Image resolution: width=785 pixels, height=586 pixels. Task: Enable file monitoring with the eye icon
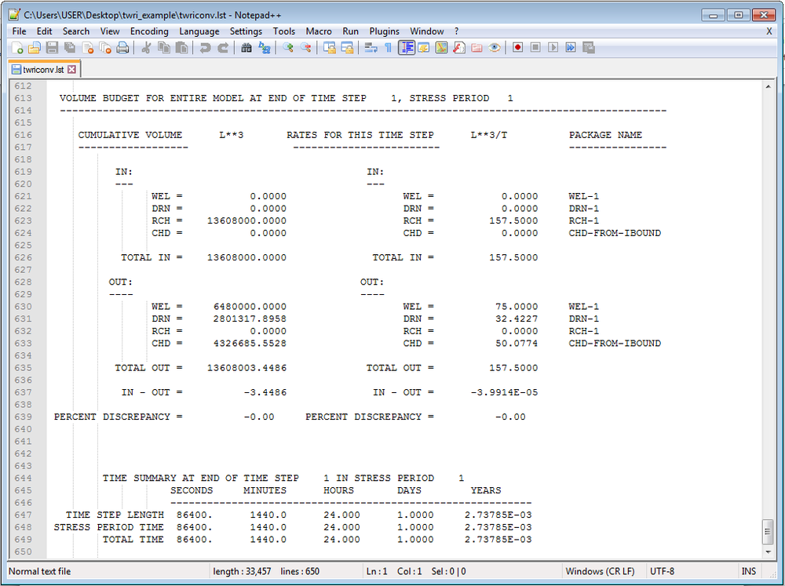pyautogui.click(x=494, y=48)
